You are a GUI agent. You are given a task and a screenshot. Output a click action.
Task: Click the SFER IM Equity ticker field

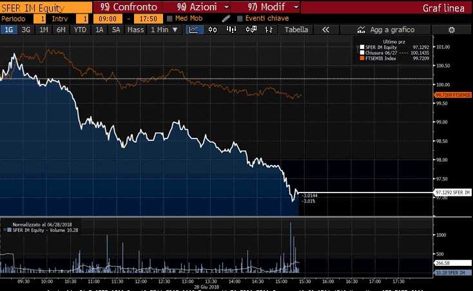[46, 7]
